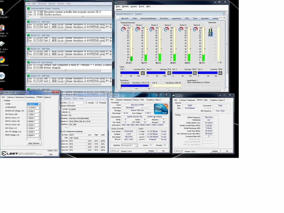284x213 pixels.
Task: Click the Fan 4 fan icon in aquasuite
Action: click(220, 73)
